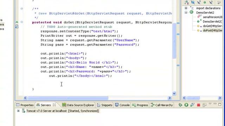This screenshot has height=126, width=225.
Task: Click on "UserName" parameter string
Action: [125, 40]
